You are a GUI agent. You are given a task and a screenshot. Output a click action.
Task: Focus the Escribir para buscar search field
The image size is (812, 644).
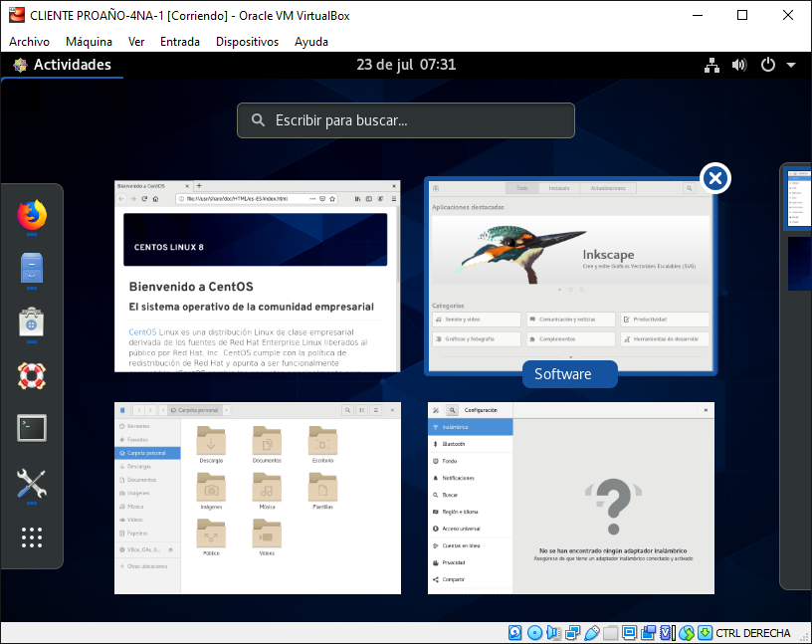click(406, 120)
